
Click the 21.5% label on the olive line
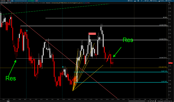163,67
